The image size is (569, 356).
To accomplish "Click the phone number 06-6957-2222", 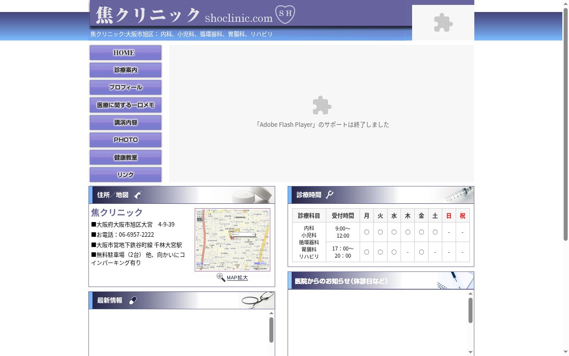I will [x=136, y=235].
